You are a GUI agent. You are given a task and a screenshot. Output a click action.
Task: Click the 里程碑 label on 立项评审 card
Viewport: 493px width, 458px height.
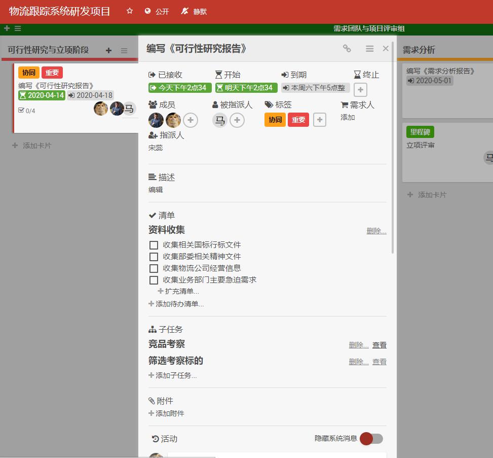(x=420, y=132)
